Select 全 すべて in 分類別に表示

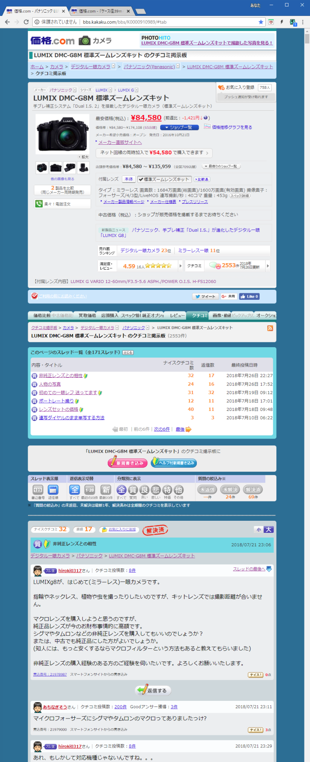coord(122,490)
